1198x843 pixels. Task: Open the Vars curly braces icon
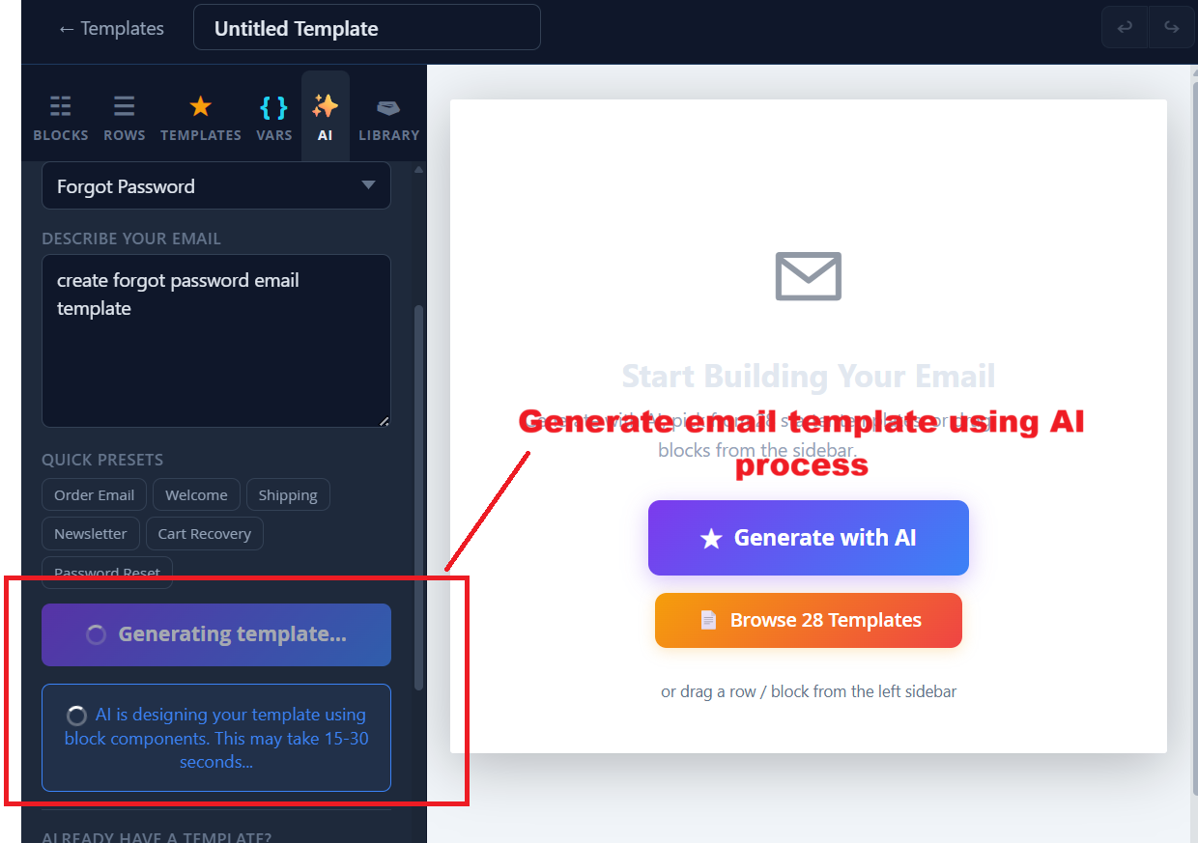(x=273, y=106)
